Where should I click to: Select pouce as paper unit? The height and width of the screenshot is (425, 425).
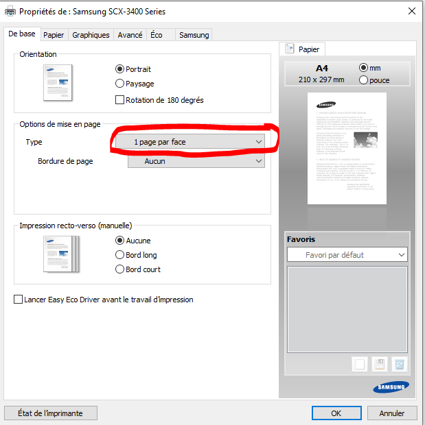click(x=363, y=80)
